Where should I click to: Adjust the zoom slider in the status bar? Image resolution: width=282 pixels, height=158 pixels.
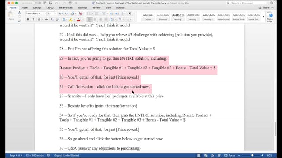point(252,155)
